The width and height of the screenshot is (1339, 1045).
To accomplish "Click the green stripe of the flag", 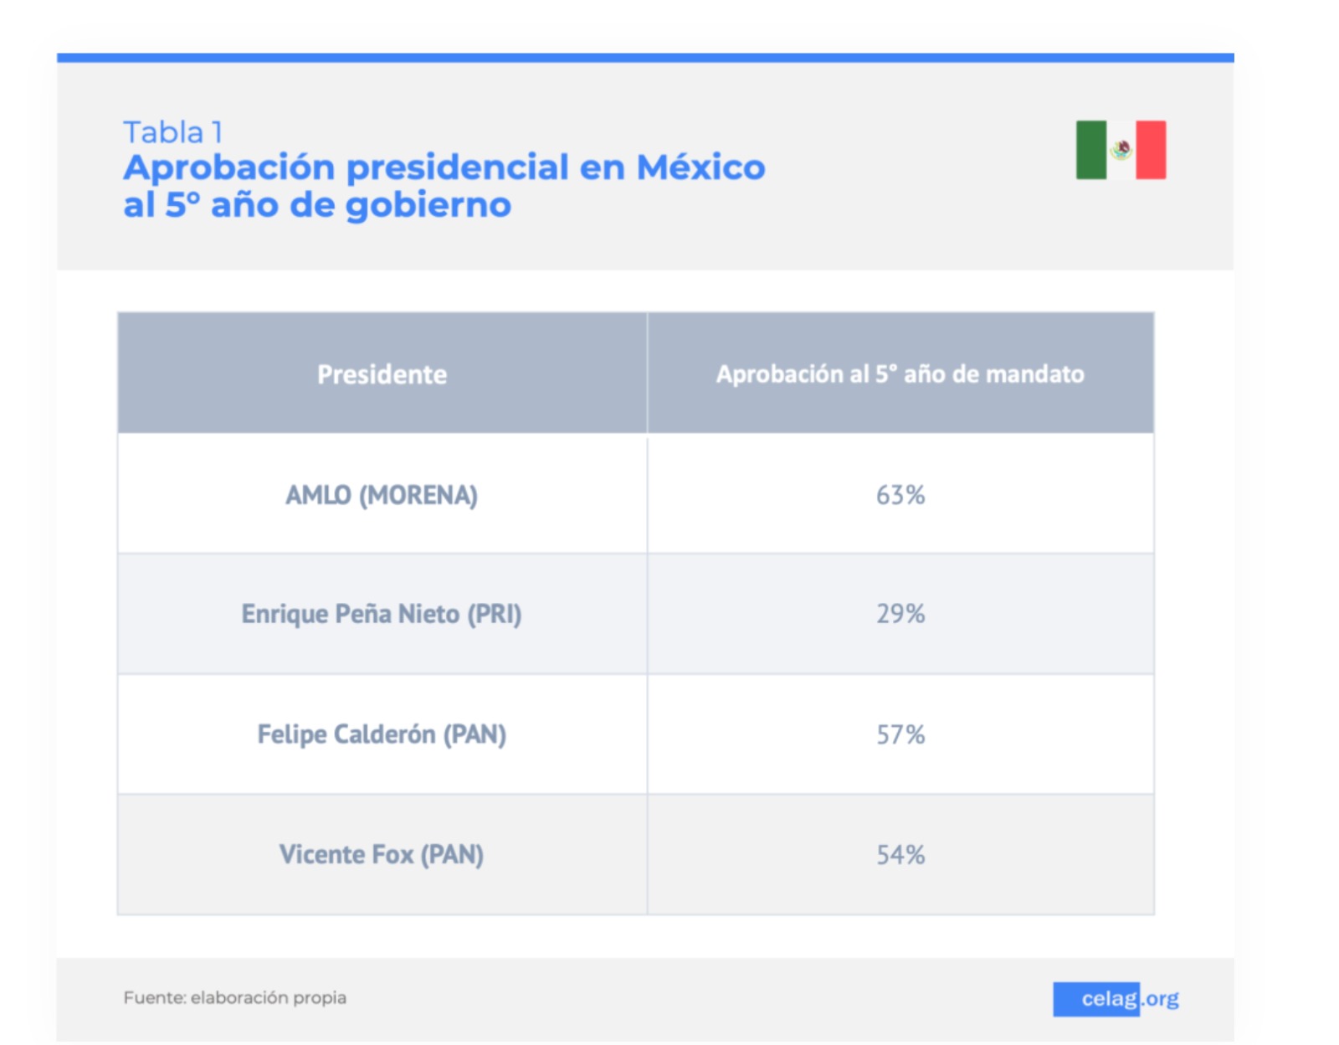I will click(x=1090, y=150).
